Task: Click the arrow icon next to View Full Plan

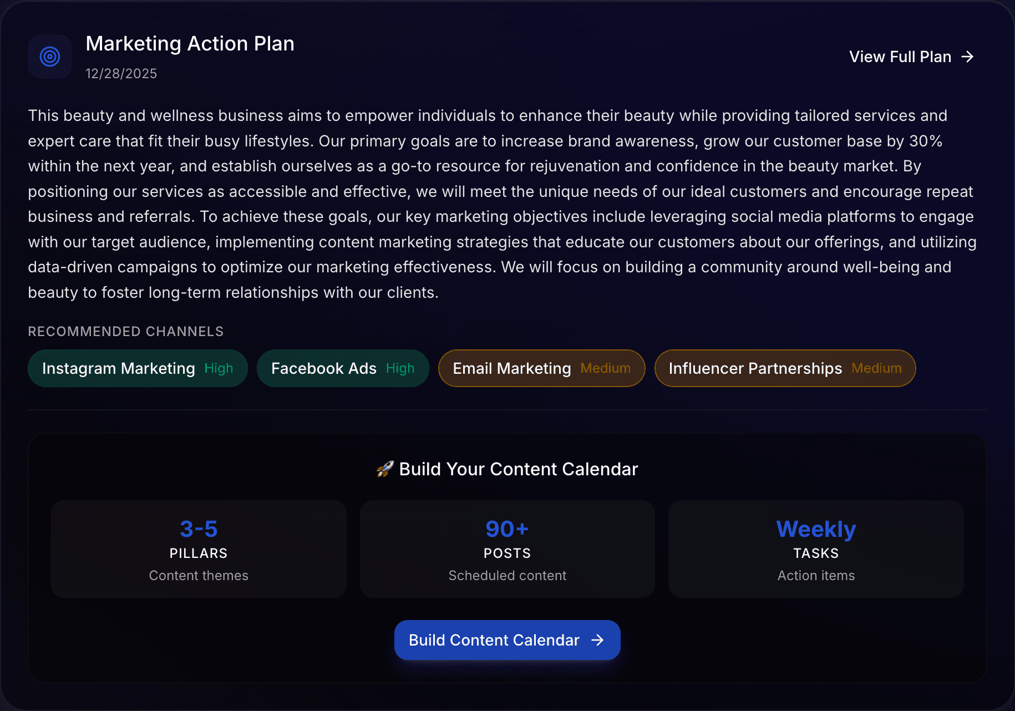Action: [967, 56]
